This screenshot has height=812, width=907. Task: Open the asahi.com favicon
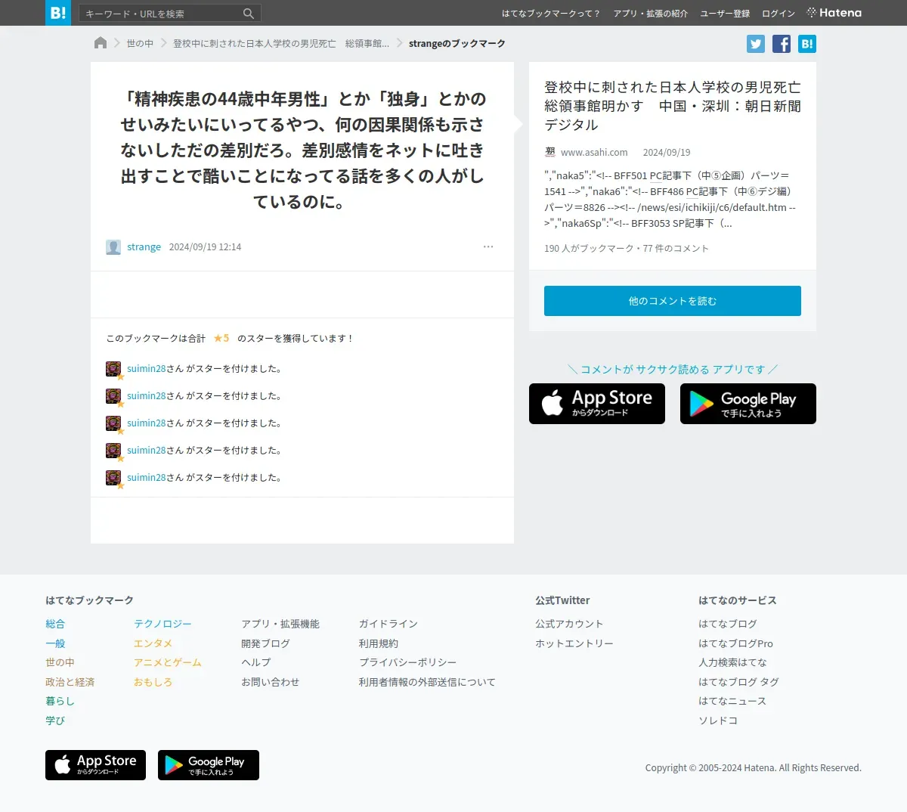click(x=550, y=152)
